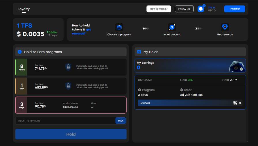Click the token icon in Earned bar
The width and height of the screenshot is (258, 146).
235,103
